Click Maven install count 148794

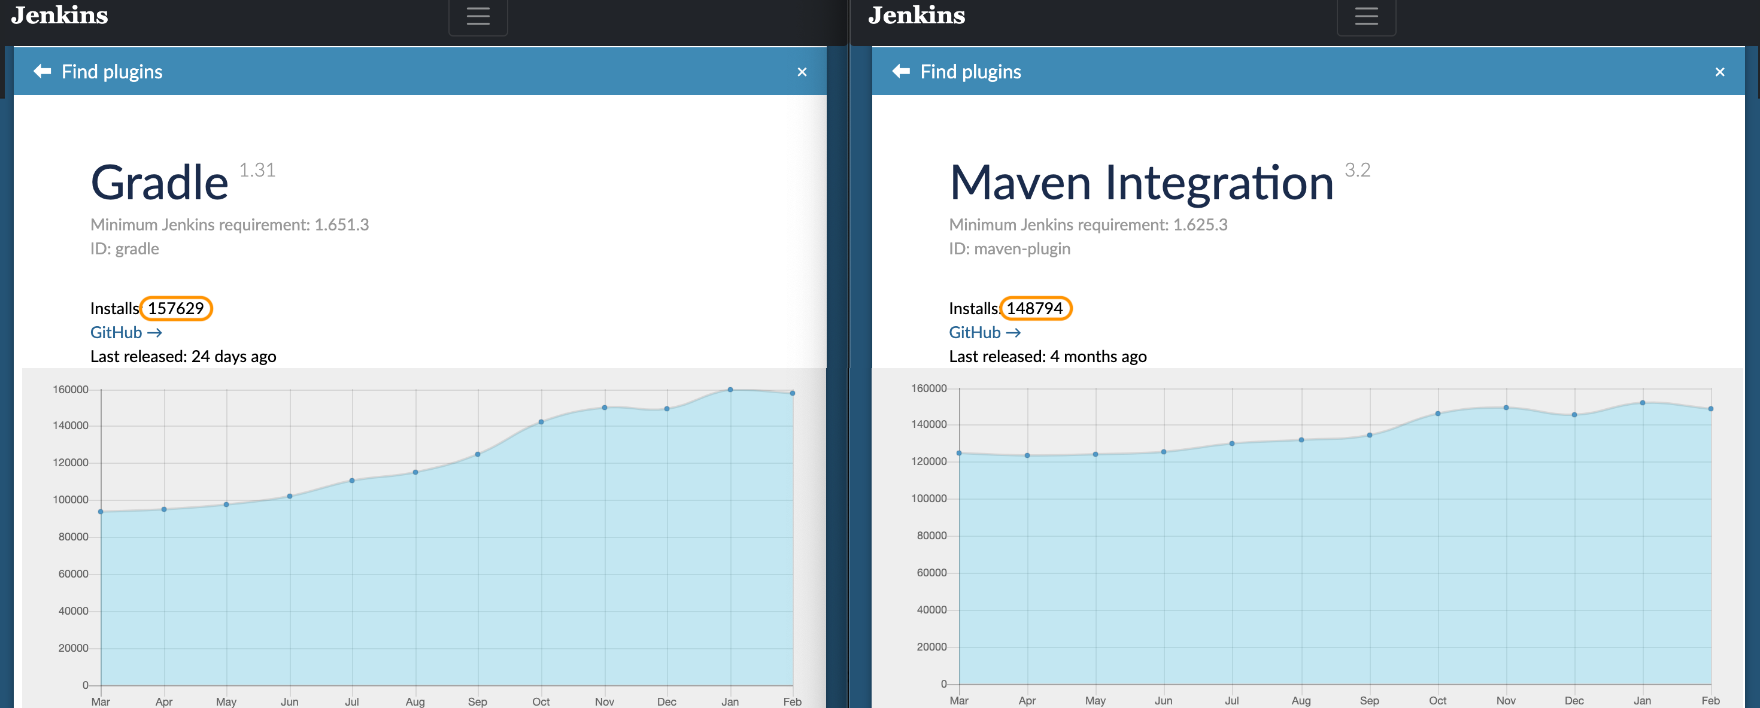(1035, 309)
